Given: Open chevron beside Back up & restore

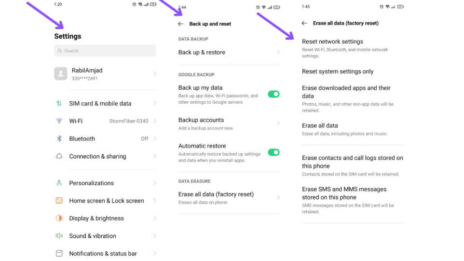Looking at the screenshot, I should (278, 52).
